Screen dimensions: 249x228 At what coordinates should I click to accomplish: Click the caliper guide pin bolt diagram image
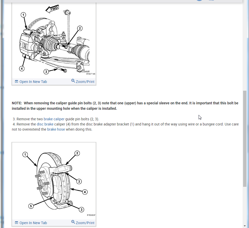[x=54, y=40]
